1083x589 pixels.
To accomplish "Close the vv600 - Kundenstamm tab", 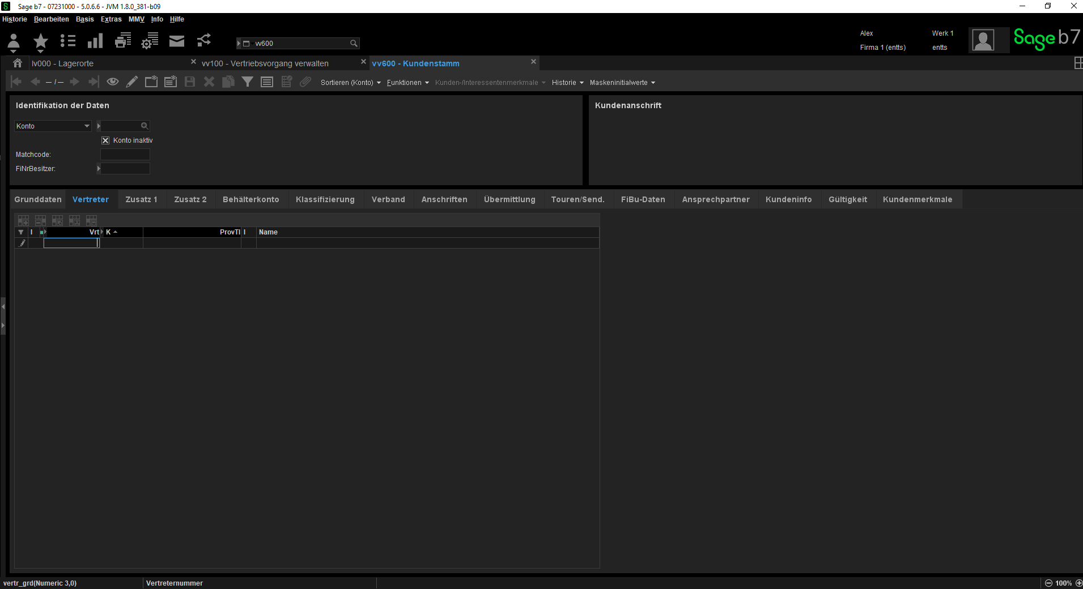I will coord(533,62).
